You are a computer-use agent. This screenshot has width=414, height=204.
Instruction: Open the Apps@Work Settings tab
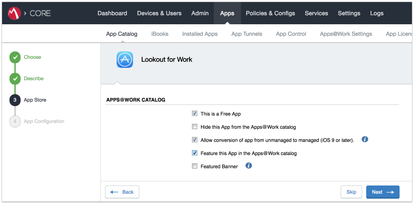[346, 34]
